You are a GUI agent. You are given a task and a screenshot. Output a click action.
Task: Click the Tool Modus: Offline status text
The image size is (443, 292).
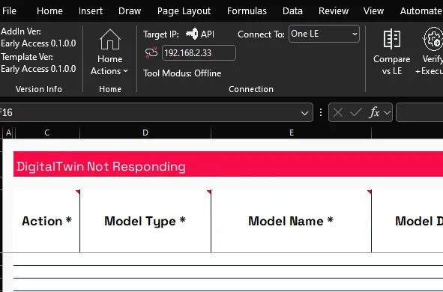182,73
